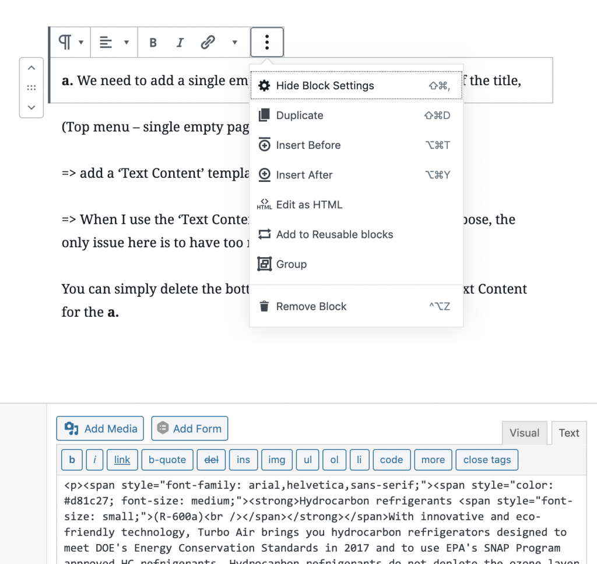Move block up with chevron arrow
597x564 pixels.
click(x=31, y=67)
